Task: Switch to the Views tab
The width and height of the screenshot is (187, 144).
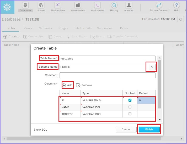Action: 28,28
